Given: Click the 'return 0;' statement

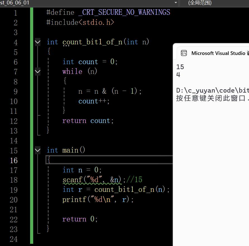Looking at the screenshot, I should (80, 219).
